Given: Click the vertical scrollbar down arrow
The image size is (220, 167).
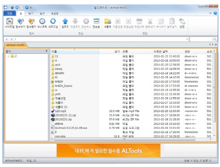Looking at the screenshot, I should coord(214,135).
